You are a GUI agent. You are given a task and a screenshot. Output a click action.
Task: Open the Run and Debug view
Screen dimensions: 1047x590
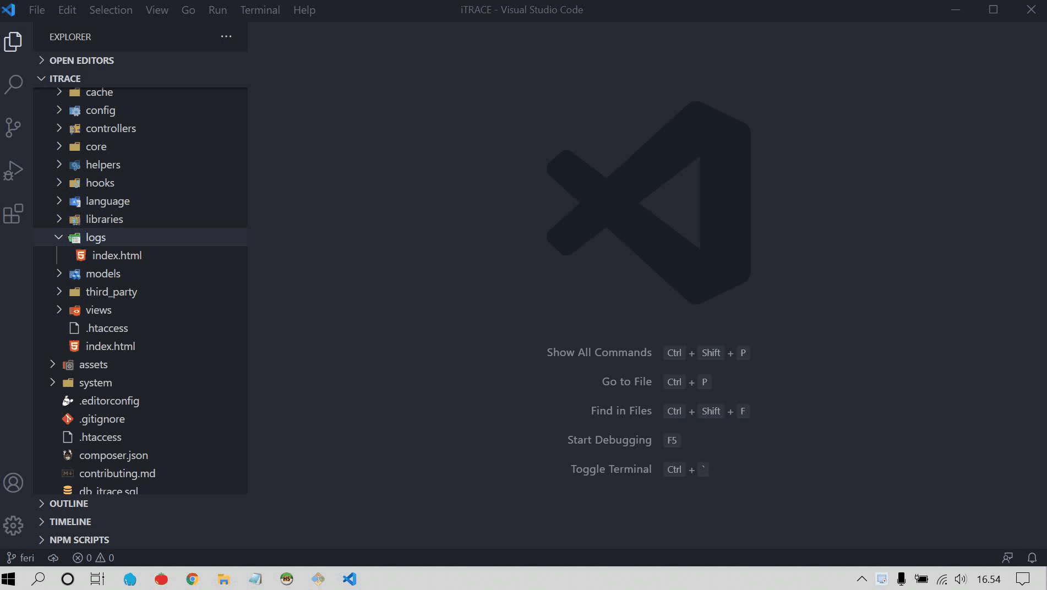(x=13, y=171)
